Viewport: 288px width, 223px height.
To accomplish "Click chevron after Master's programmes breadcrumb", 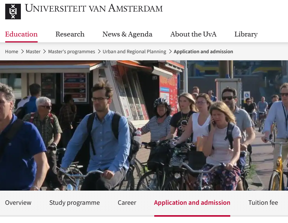I will tap(99, 52).
